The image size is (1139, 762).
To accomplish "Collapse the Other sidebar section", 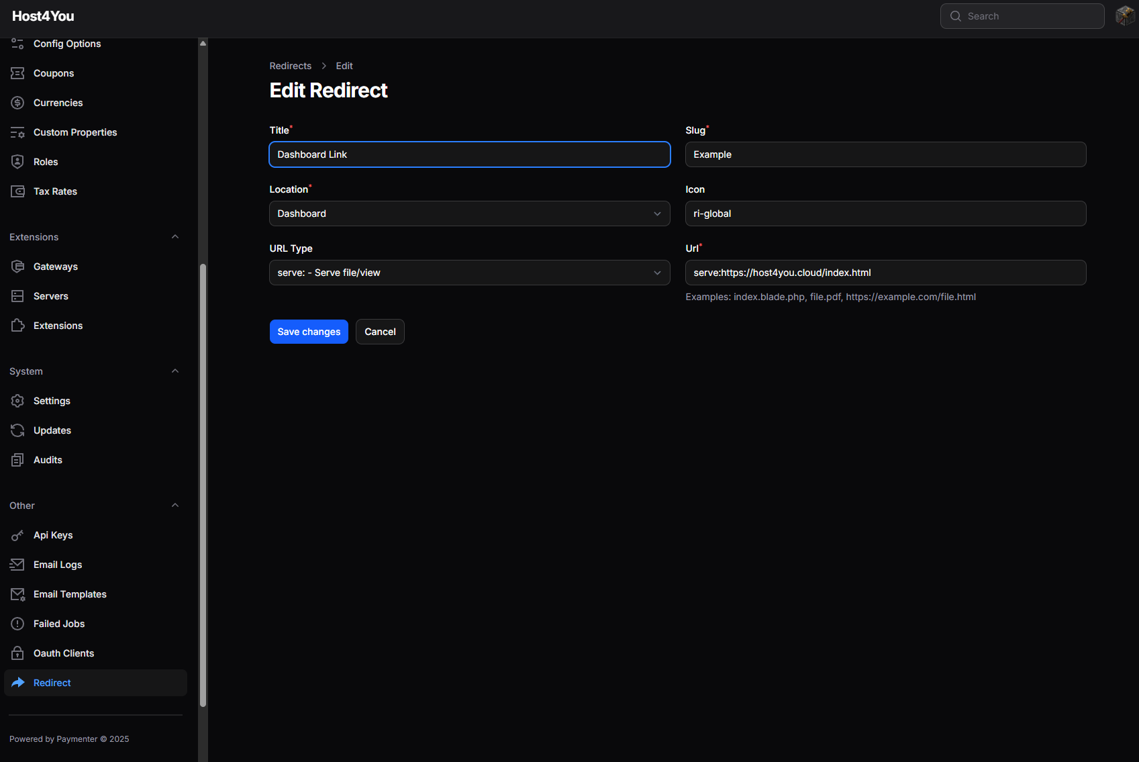I will pos(175,506).
